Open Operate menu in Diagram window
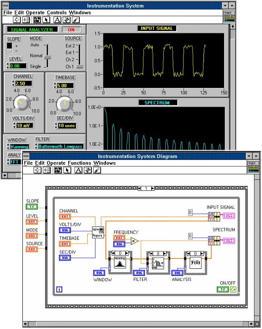 56,163
